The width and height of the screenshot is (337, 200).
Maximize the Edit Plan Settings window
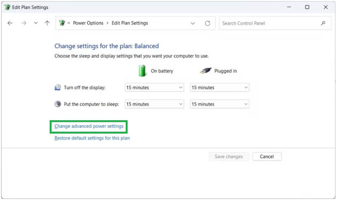(307, 7)
